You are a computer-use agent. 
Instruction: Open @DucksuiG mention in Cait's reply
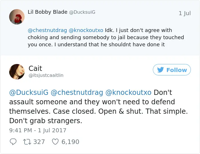29,92
